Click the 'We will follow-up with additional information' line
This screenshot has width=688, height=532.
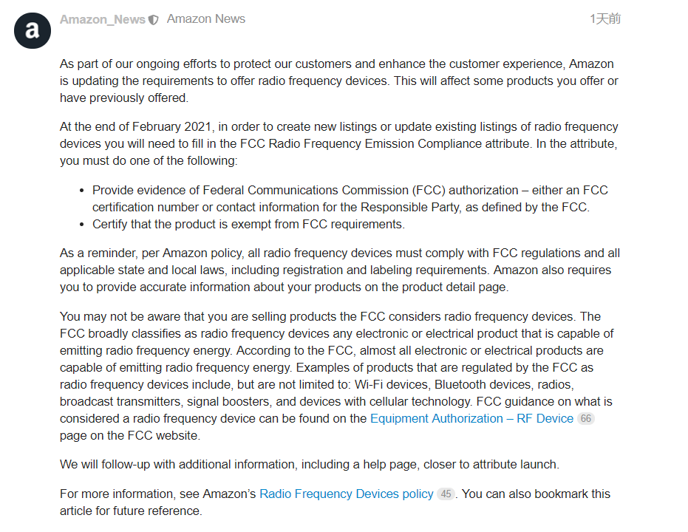click(309, 465)
